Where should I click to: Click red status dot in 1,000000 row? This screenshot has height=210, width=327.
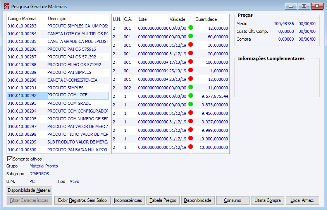click(191, 70)
